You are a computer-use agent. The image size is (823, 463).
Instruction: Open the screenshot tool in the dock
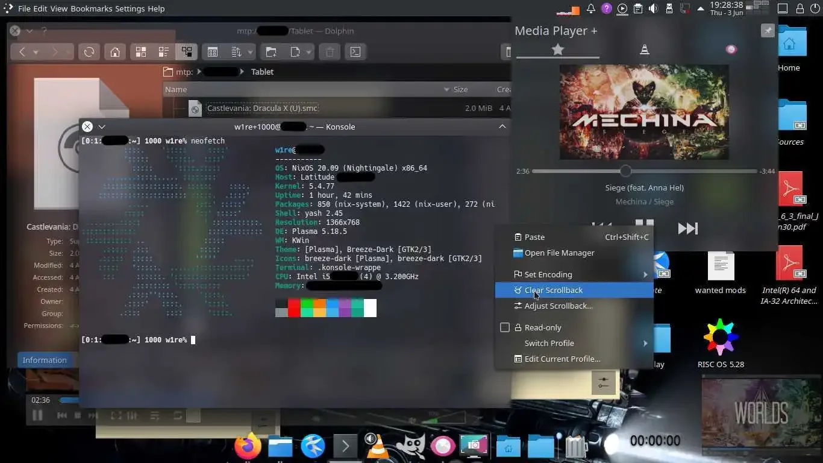(474, 446)
